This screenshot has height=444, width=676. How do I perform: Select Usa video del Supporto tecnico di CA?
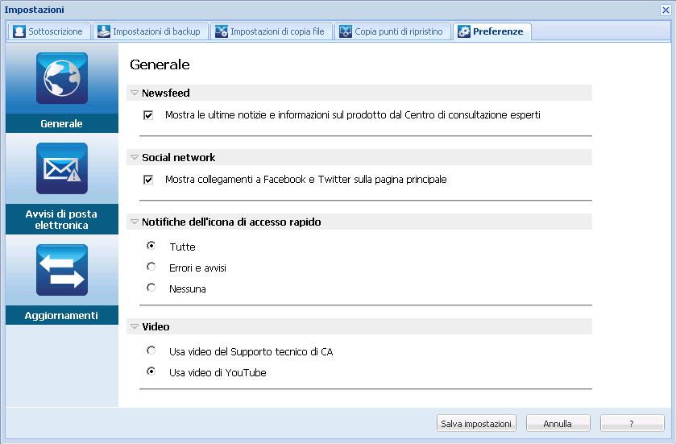(151, 351)
